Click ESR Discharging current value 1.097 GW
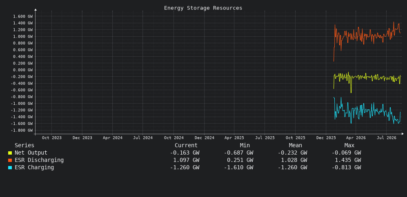Screen dimensions: 407x197 tap(187, 160)
